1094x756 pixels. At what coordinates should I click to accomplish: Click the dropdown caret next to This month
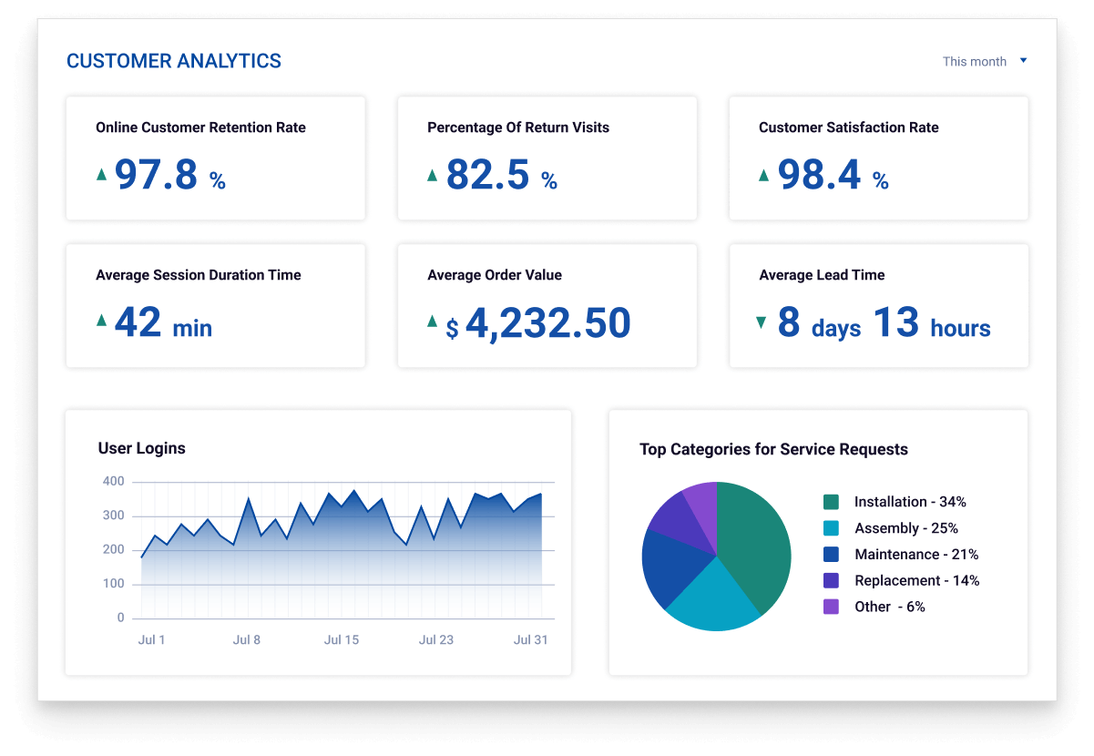1023,61
